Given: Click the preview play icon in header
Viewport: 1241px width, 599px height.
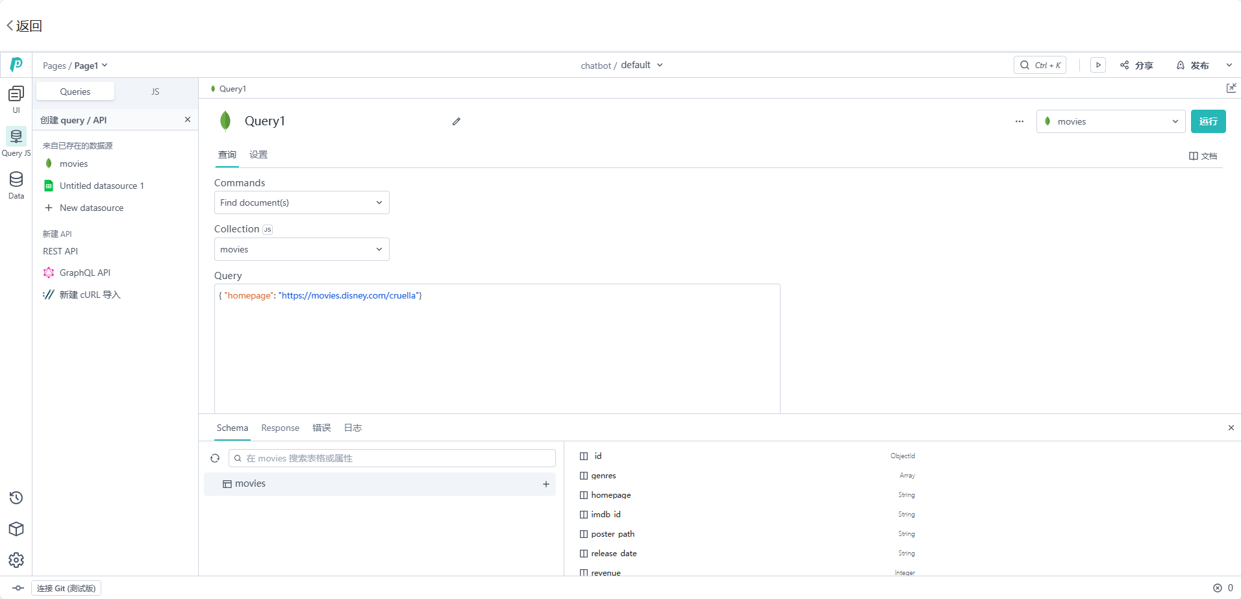Looking at the screenshot, I should 1098,65.
